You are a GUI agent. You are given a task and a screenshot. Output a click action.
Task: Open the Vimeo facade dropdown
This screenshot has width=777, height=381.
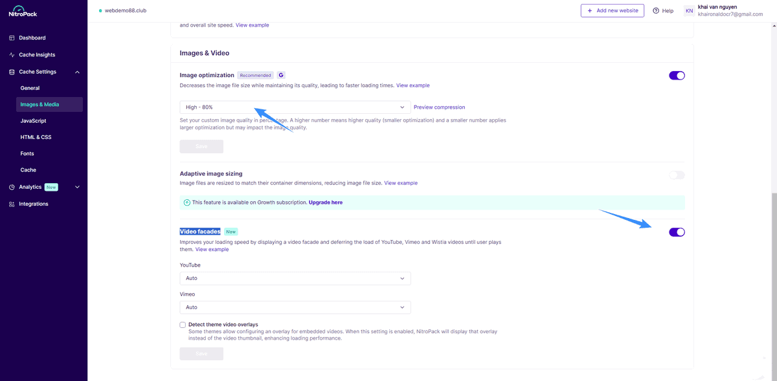tap(295, 307)
